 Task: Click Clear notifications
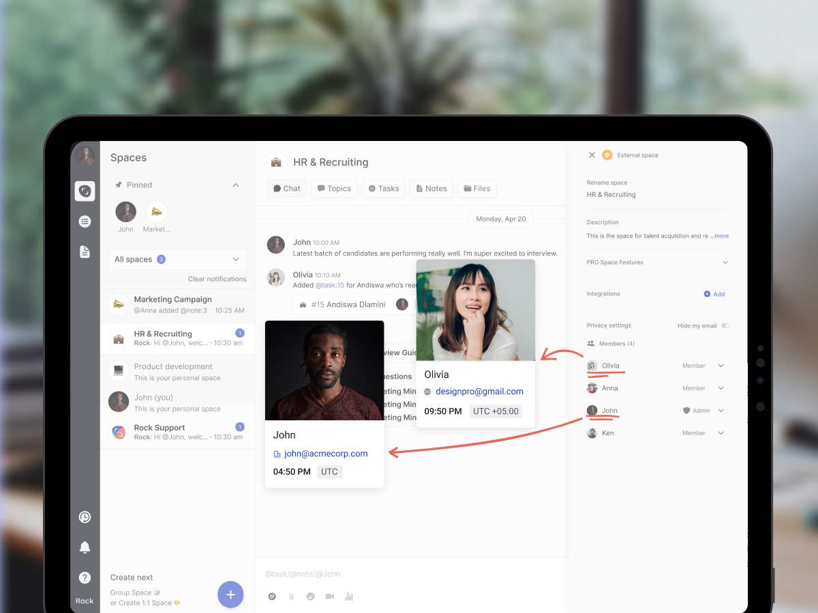[217, 279]
